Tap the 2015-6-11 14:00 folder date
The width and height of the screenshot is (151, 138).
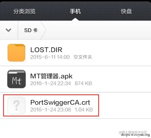pos(50,57)
